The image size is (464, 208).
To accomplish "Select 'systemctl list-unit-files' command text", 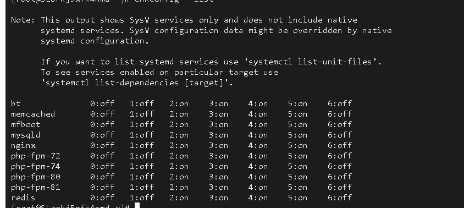I will pyautogui.click(x=312, y=62).
